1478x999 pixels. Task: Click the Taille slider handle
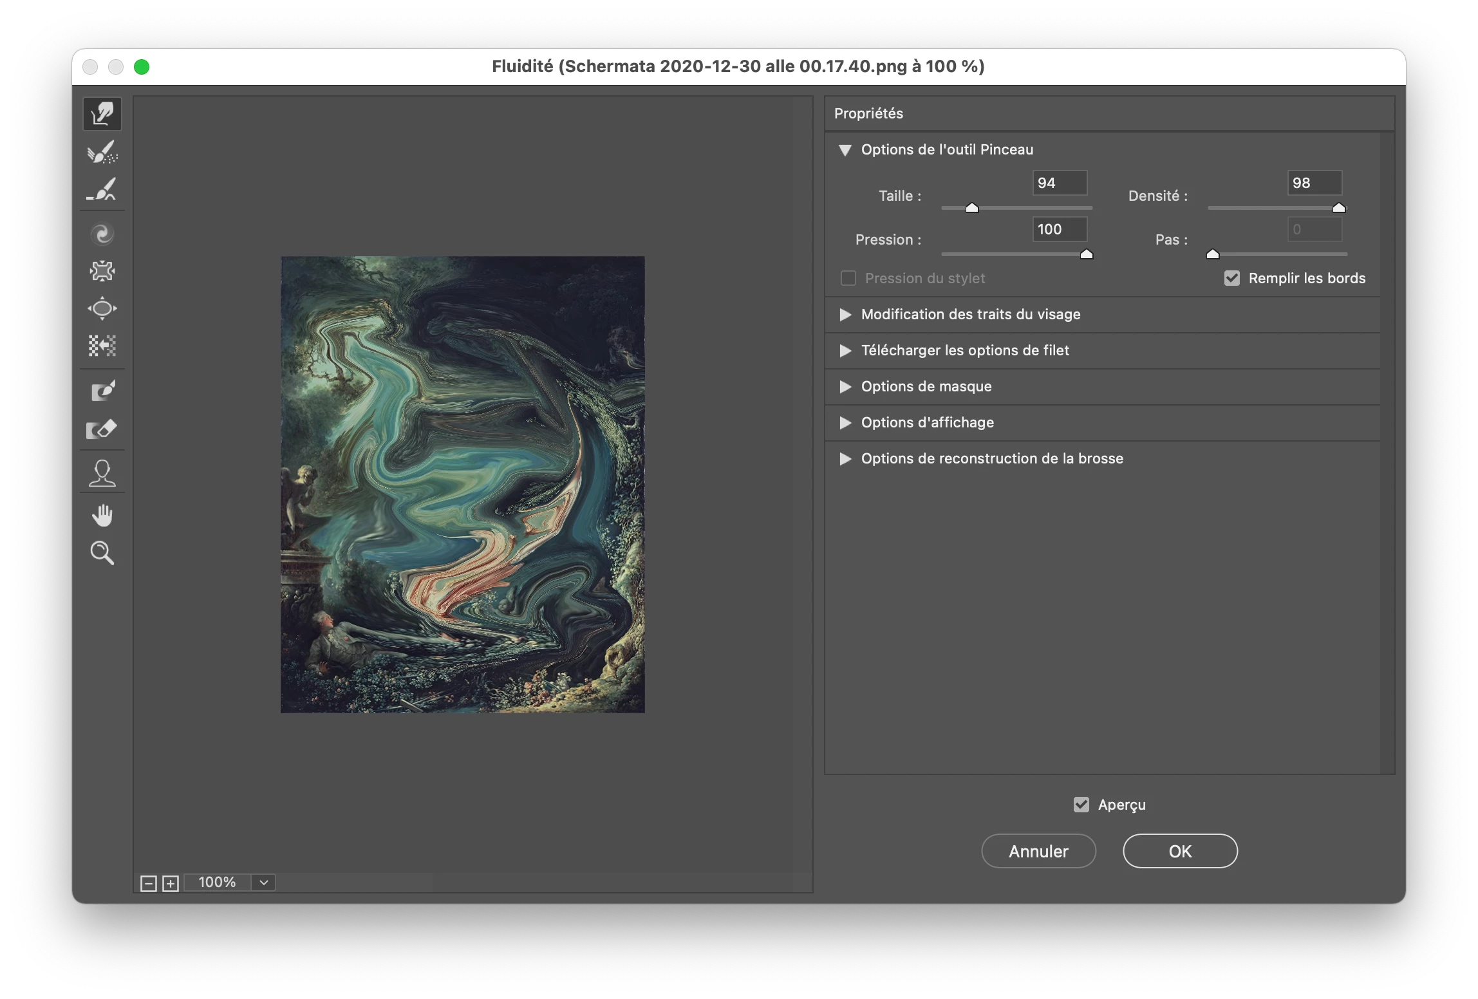click(x=972, y=208)
